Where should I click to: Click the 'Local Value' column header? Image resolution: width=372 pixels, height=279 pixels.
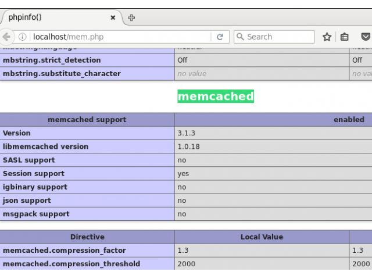262,237
